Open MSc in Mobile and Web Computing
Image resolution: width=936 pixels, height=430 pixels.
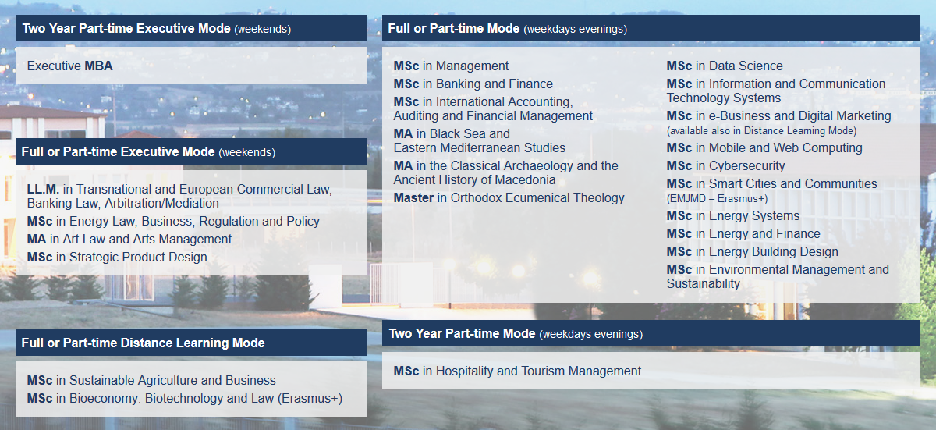[764, 147]
